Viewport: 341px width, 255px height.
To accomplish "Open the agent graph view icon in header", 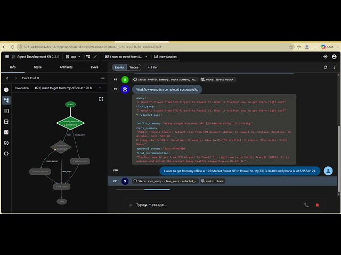I will pyautogui.click(x=88, y=57).
